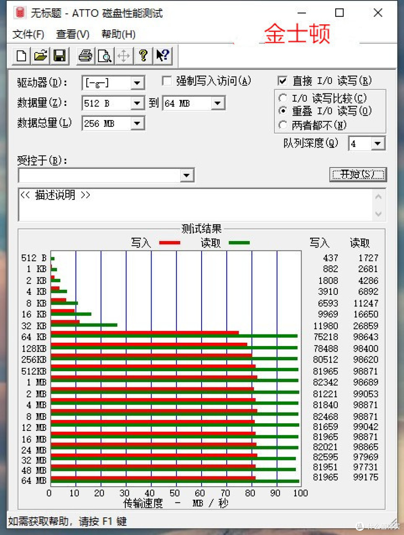Click the 64 KB green read bar

click(174, 336)
